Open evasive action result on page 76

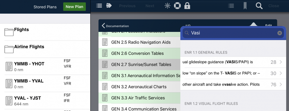coord(233,84)
